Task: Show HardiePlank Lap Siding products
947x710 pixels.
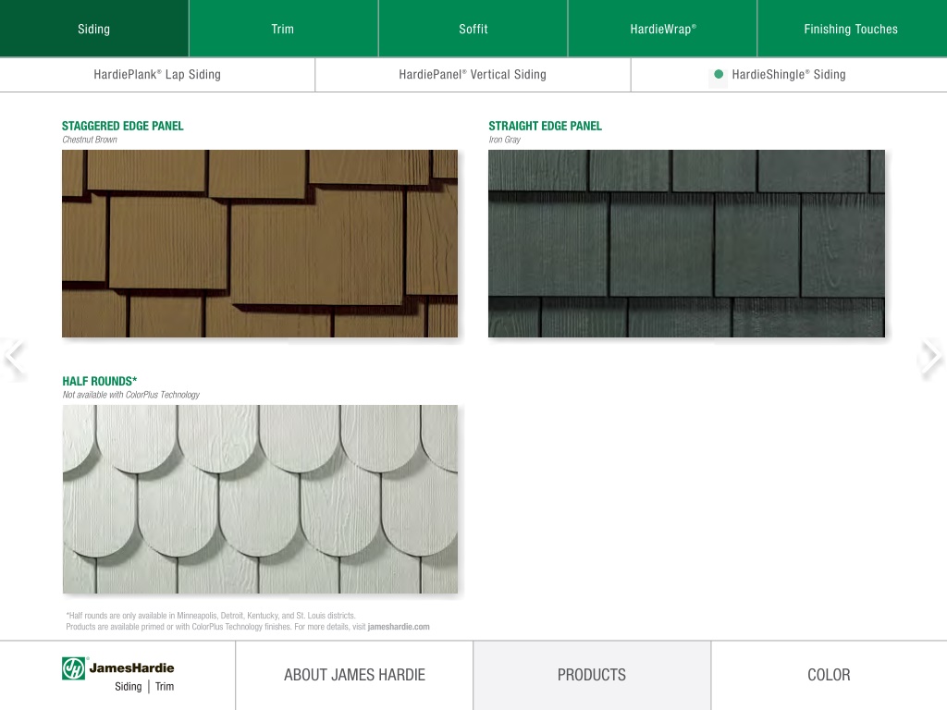Action: pos(157,75)
